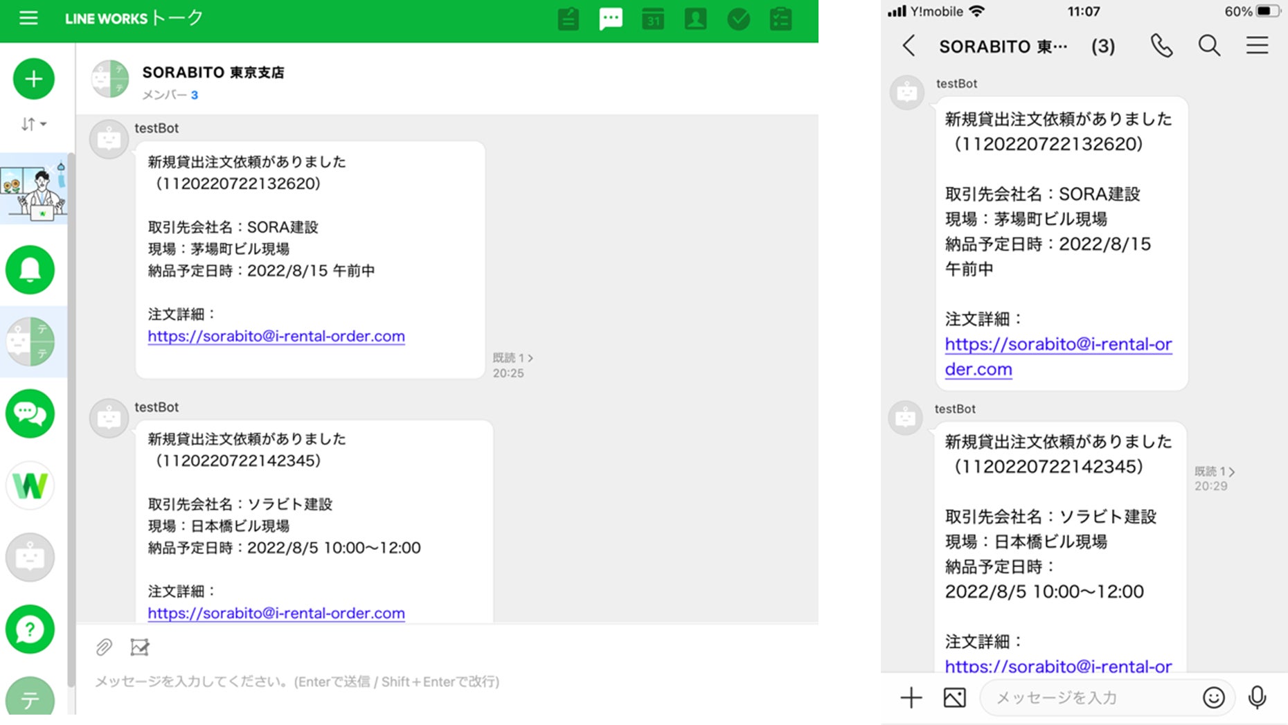1288x725 pixels.
Task: Tap the mobile member count (3)
Action: [1103, 46]
